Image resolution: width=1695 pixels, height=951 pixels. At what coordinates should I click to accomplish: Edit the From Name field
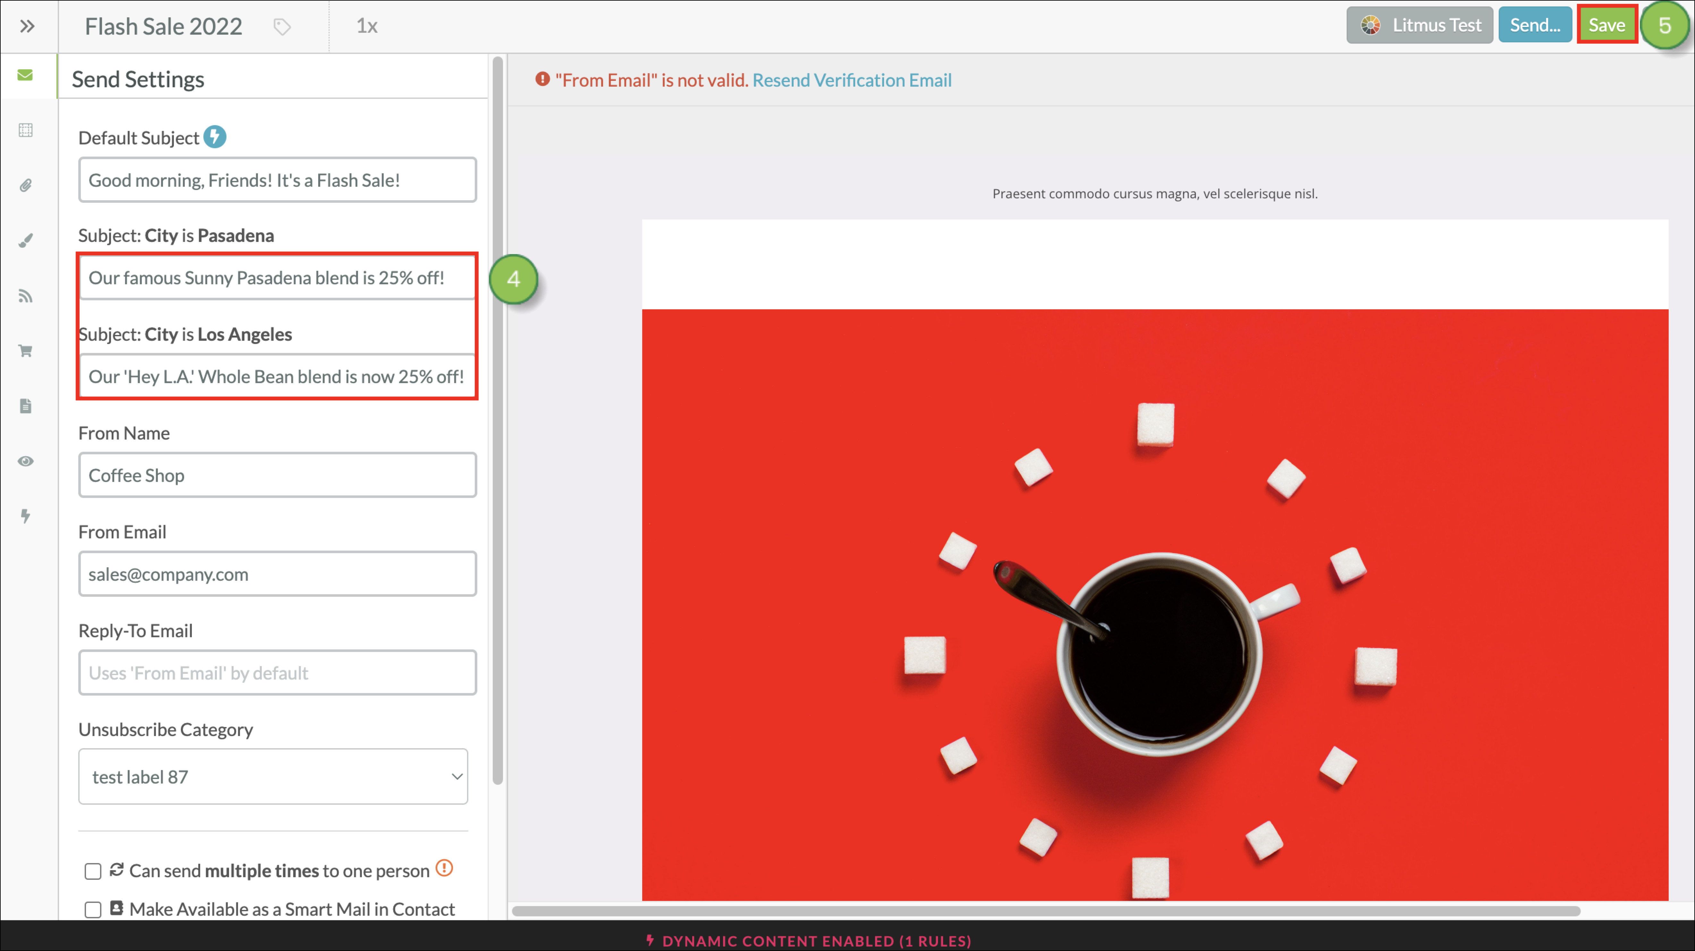coord(278,475)
